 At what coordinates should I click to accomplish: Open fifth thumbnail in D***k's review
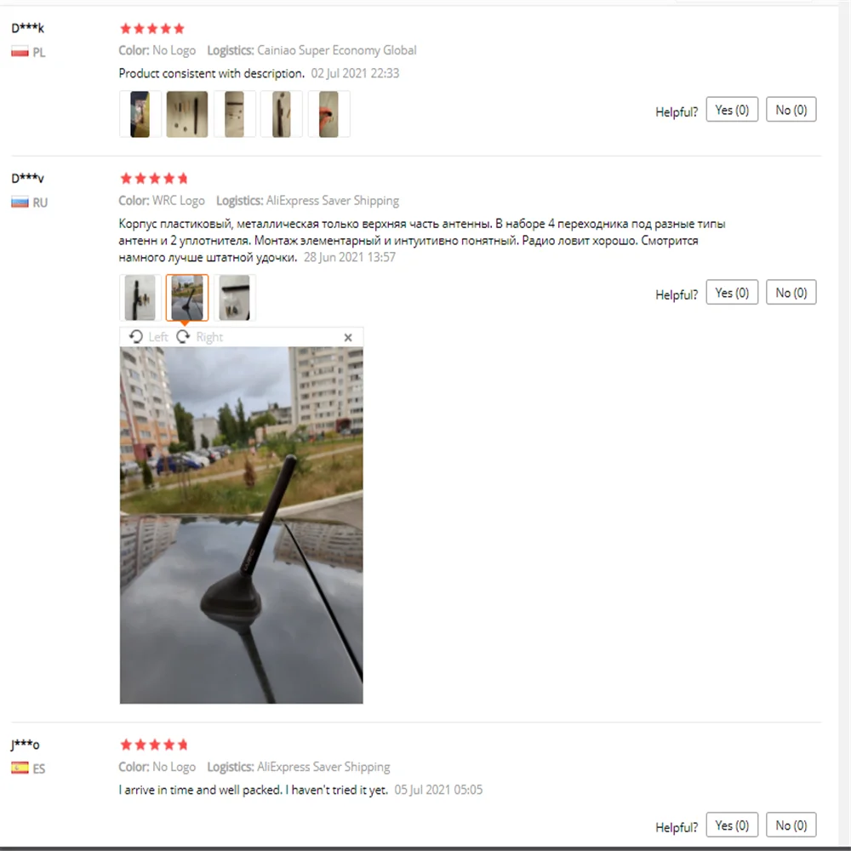(328, 114)
